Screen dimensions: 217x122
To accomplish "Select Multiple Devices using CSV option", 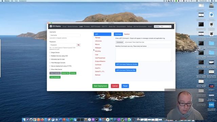I will (x=50, y=56).
